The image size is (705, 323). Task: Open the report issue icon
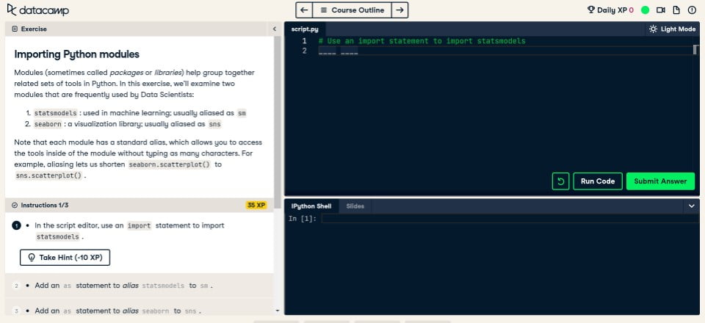692,10
